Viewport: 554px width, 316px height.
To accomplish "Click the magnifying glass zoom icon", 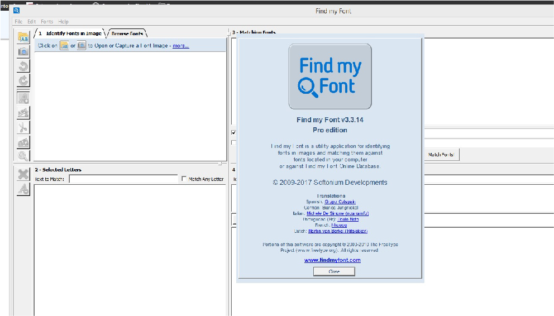I will click(23, 156).
